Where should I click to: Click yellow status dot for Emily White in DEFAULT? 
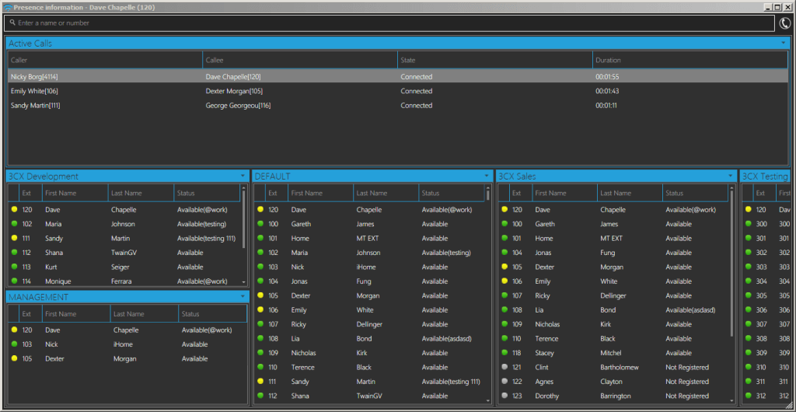[x=260, y=309]
